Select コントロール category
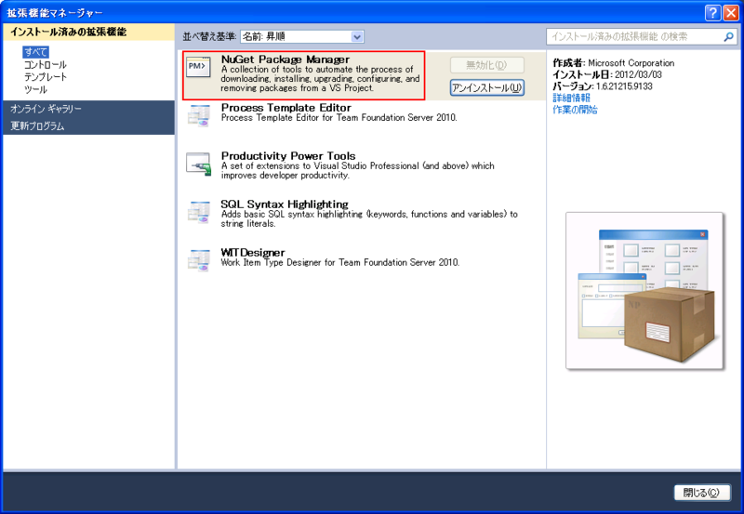The height and width of the screenshot is (514, 744). click(45, 64)
